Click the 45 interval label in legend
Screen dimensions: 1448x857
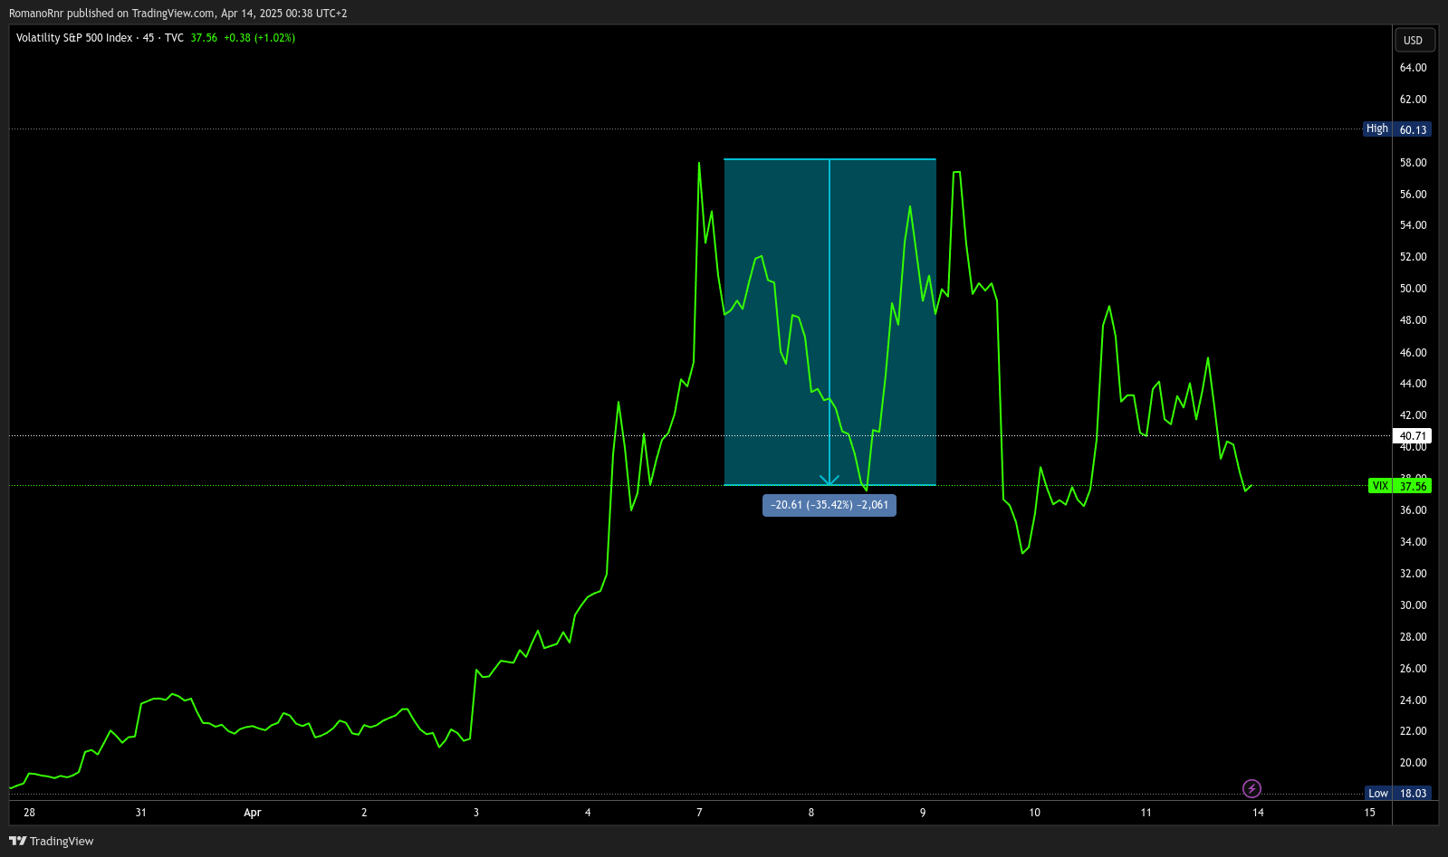click(x=149, y=38)
